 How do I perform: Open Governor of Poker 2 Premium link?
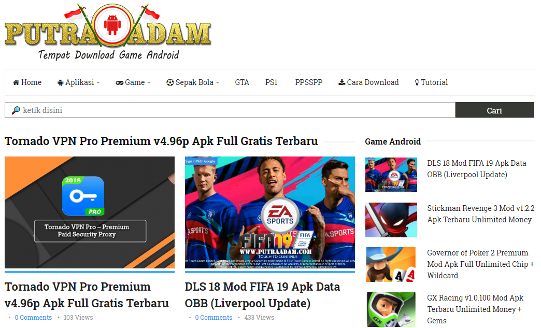480,264
